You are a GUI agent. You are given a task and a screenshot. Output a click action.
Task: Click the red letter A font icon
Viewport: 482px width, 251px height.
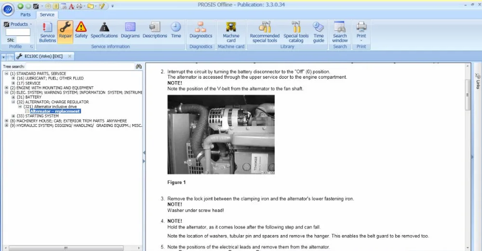pos(71,6)
